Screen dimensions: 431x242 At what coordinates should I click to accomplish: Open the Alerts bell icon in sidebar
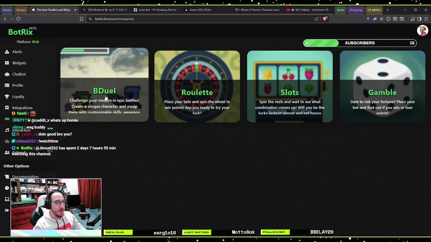point(7,52)
